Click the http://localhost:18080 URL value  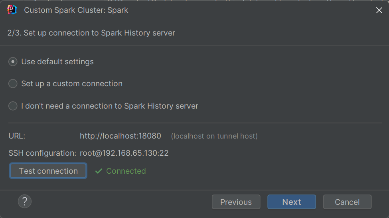(120, 136)
